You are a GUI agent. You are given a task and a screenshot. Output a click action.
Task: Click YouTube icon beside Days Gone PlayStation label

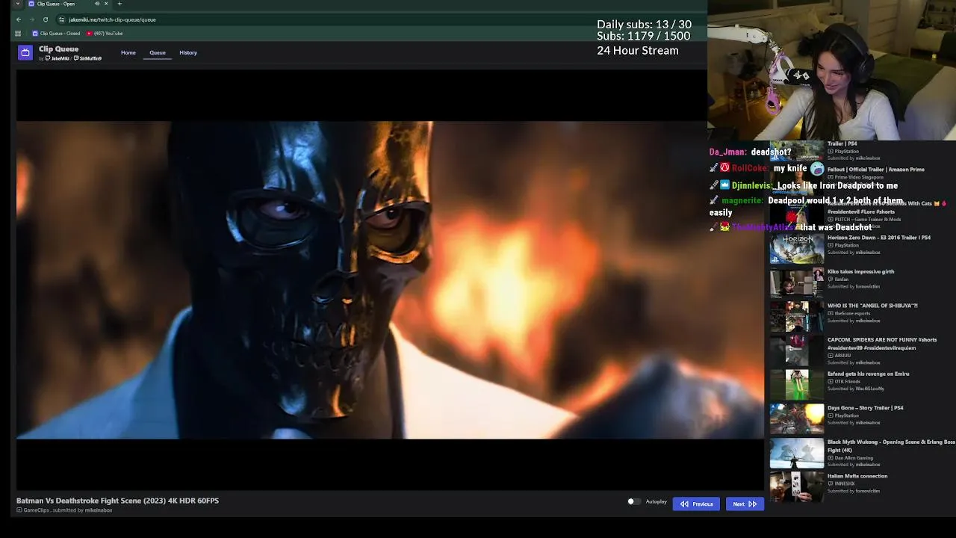click(x=831, y=415)
